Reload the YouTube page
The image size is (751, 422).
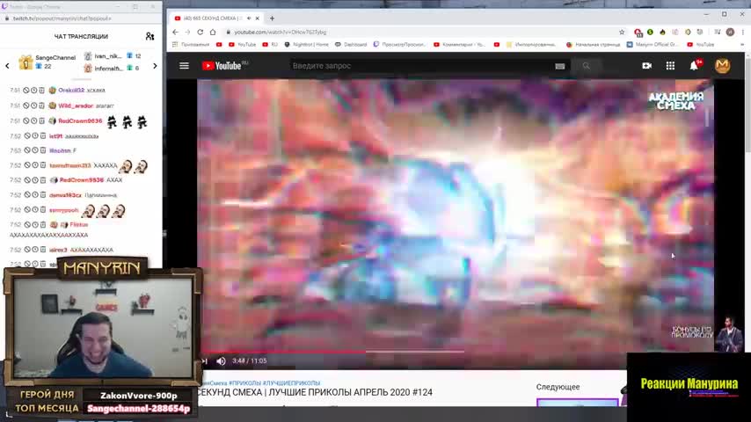click(201, 33)
